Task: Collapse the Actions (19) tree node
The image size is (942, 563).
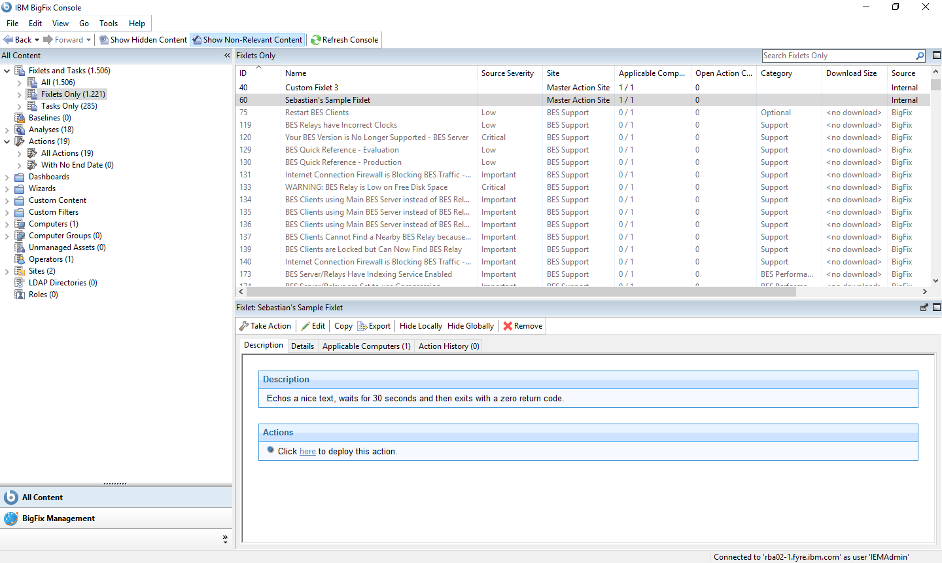Action: coord(7,141)
